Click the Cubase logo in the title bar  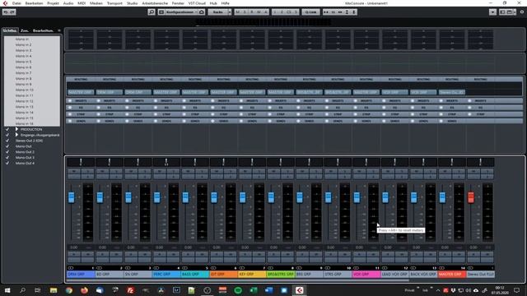pyautogui.click(x=5, y=3)
